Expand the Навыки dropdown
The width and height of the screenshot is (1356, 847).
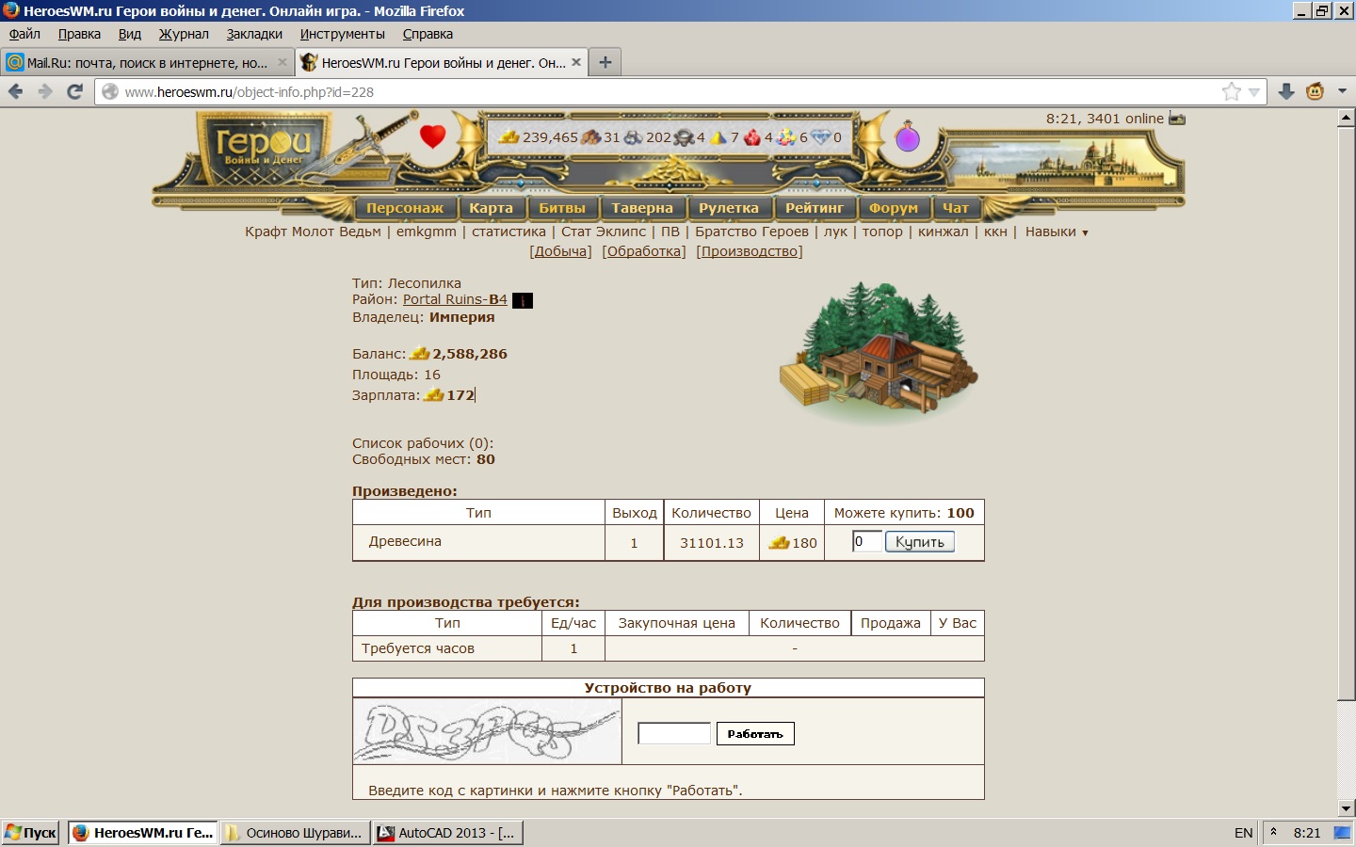(1057, 232)
